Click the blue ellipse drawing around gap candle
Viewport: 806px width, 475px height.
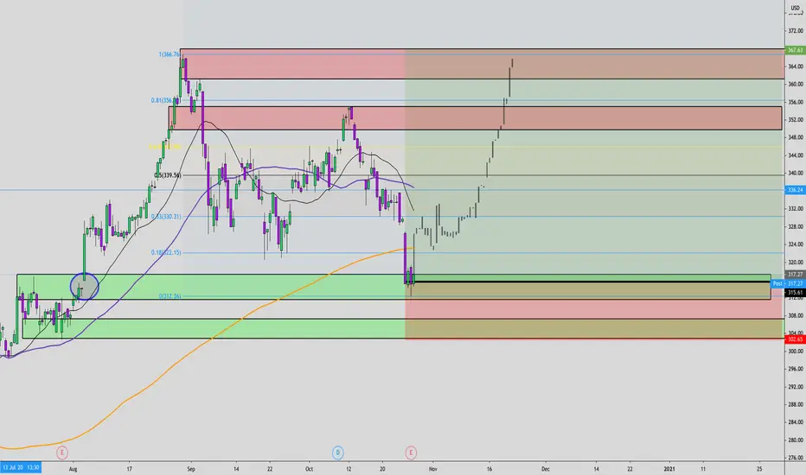[84, 286]
